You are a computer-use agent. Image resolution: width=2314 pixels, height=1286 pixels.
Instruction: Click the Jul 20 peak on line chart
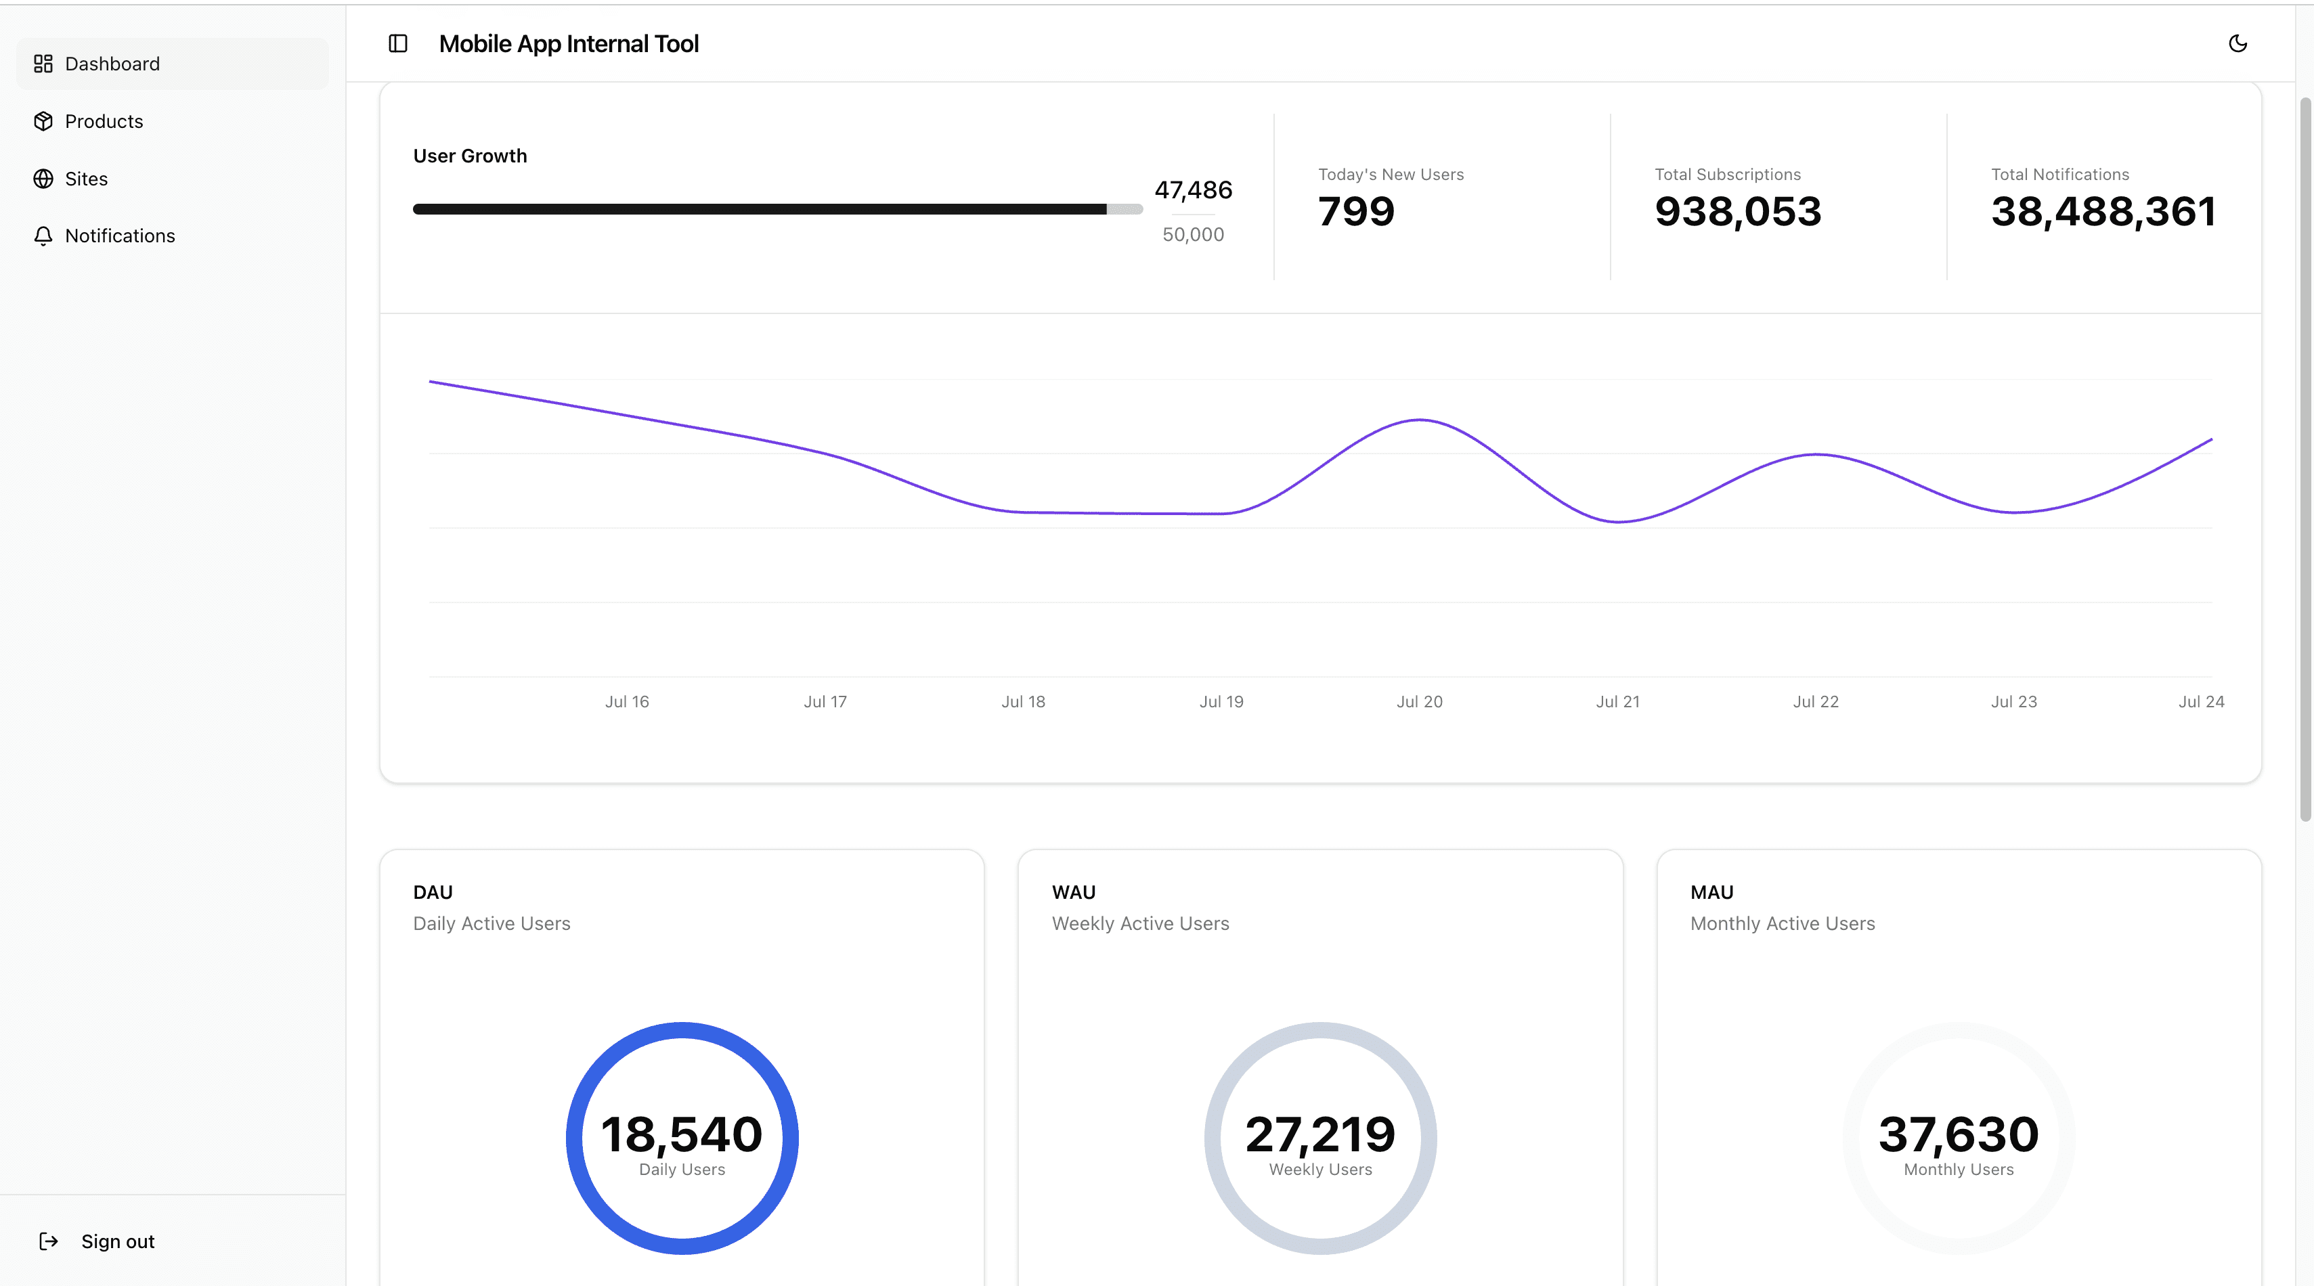[1419, 420]
